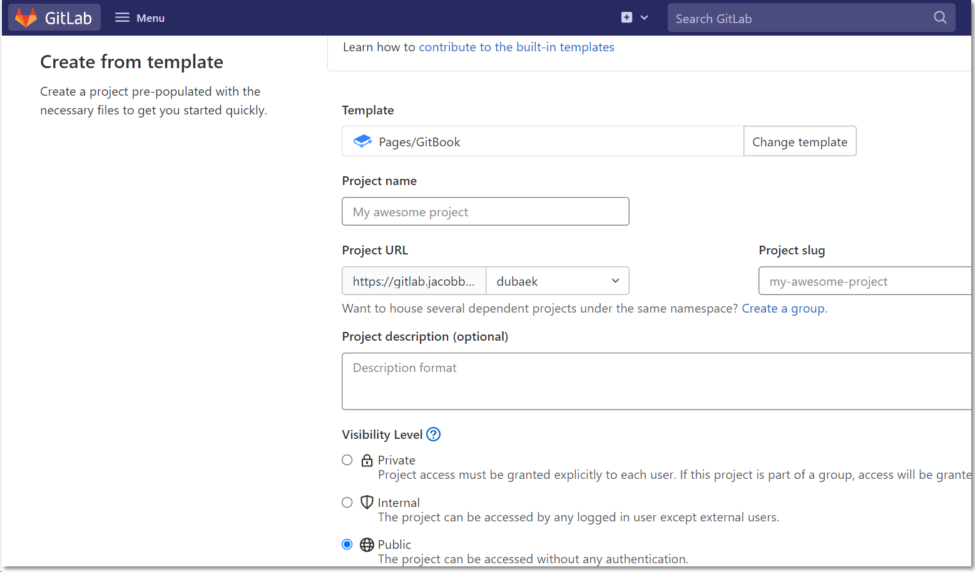The height and width of the screenshot is (572, 975).
Task: Select the Public visibility radio button
Action: pos(347,544)
